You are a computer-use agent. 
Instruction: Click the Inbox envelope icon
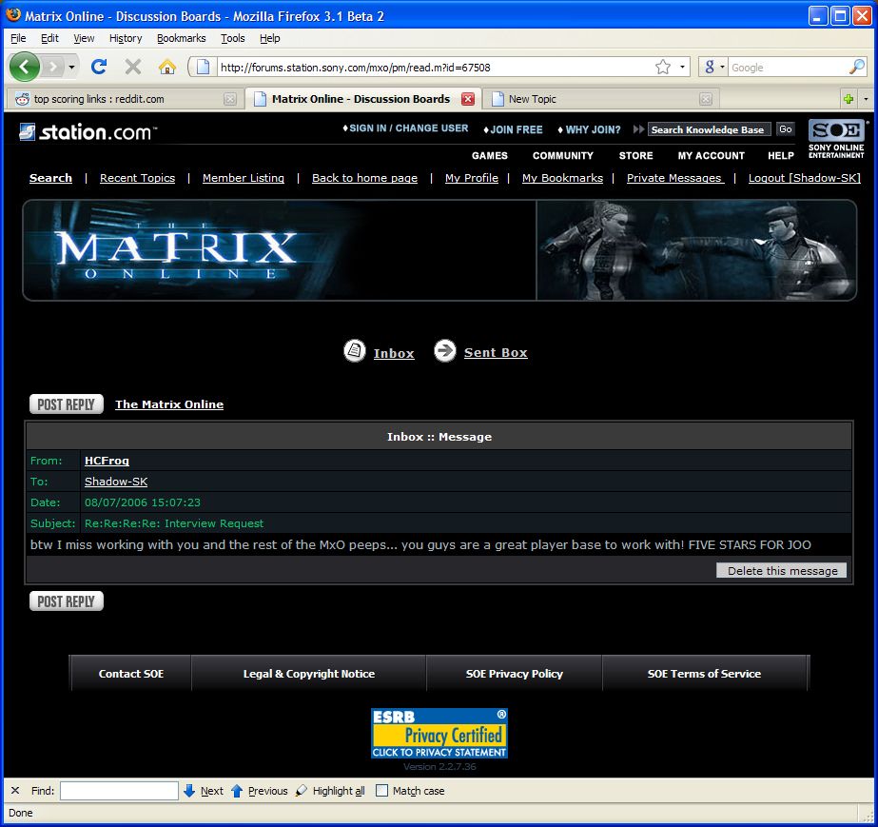click(x=355, y=351)
